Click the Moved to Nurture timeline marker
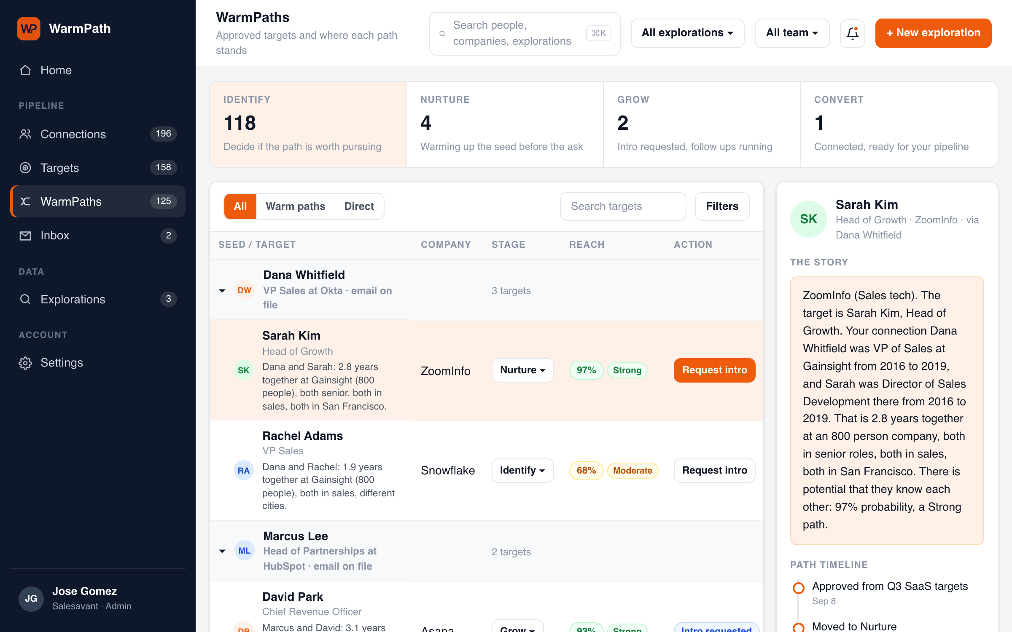 [798, 627]
